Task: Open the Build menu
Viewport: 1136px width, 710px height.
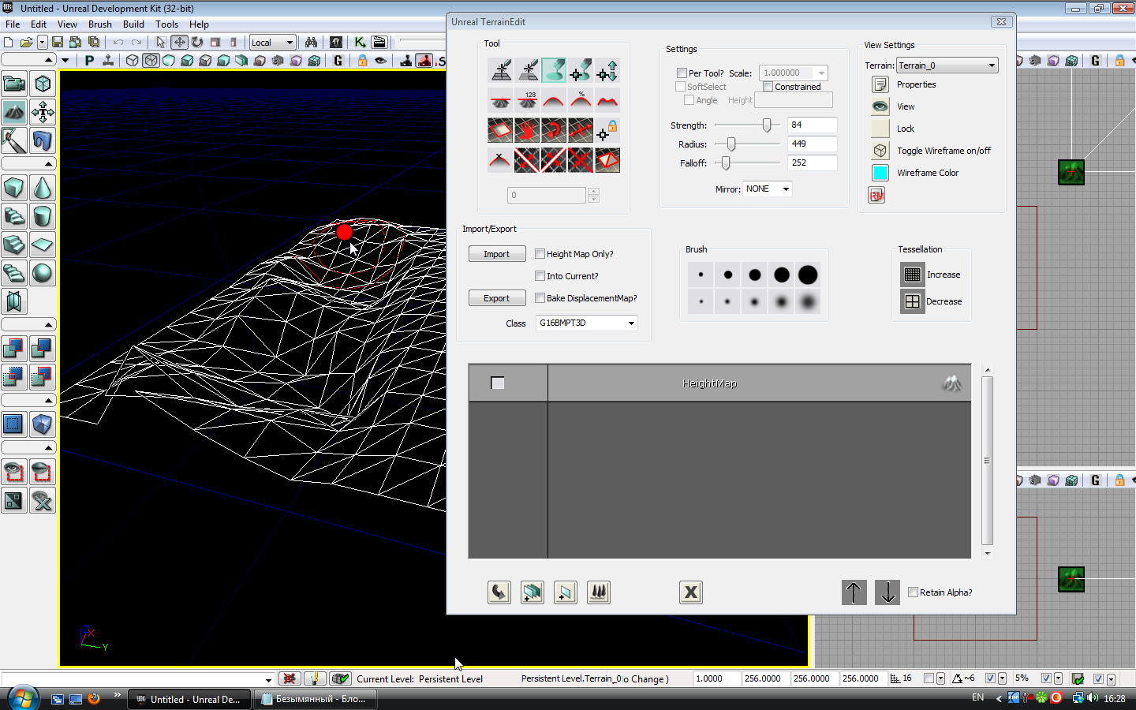Action: point(133,24)
